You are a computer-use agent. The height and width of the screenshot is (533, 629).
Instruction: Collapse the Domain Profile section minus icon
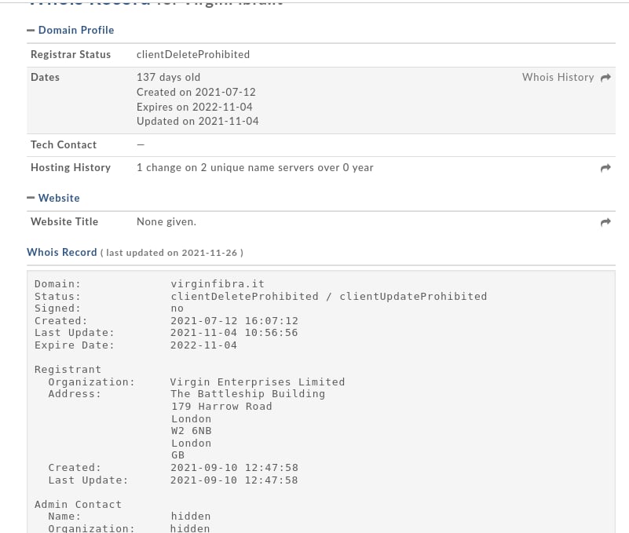tap(31, 30)
